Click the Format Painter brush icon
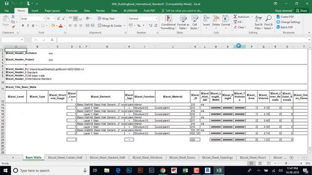Viewport: 312px width, 175px height. [13, 27]
